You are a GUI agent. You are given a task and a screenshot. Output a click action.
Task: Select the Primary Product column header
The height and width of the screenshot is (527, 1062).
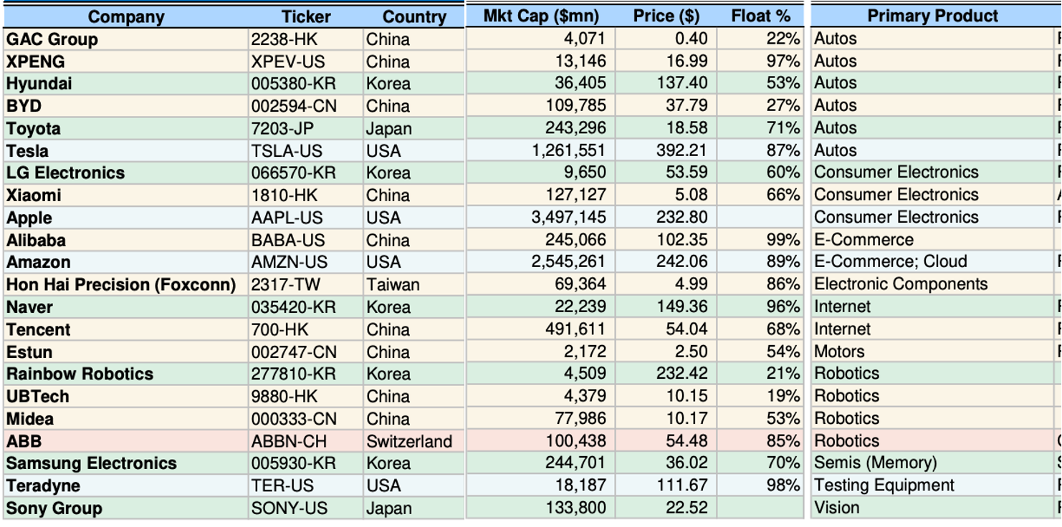coord(932,16)
